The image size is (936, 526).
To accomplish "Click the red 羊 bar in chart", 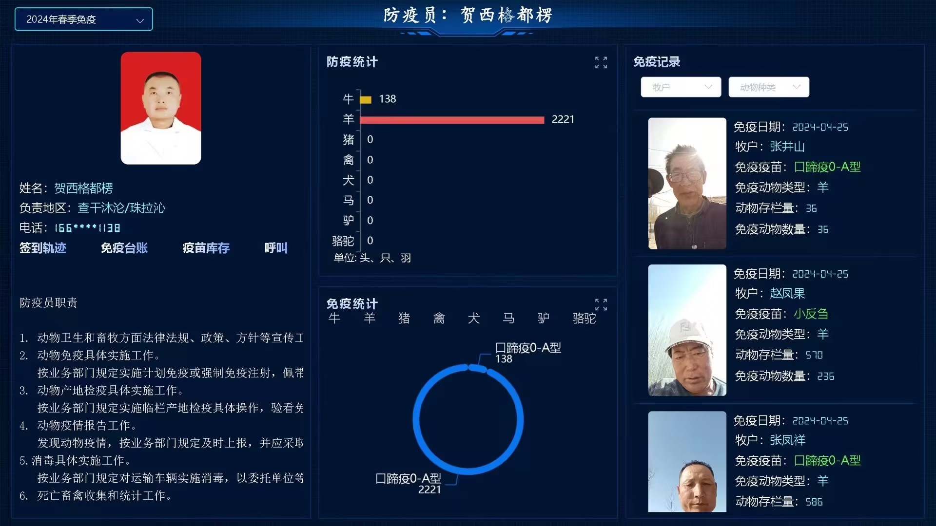I will pos(451,120).
